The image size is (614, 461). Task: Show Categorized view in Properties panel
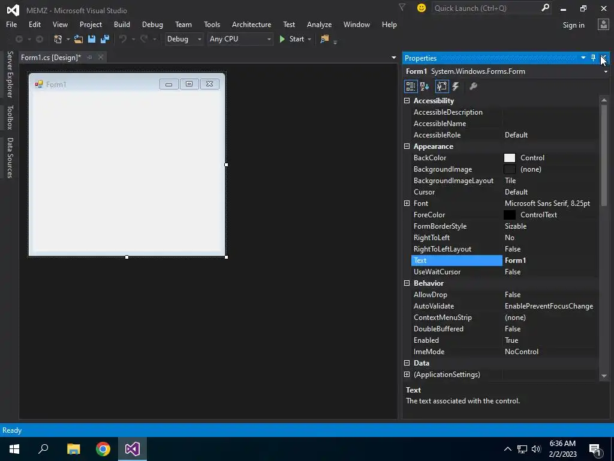click(x=410, y=86)
